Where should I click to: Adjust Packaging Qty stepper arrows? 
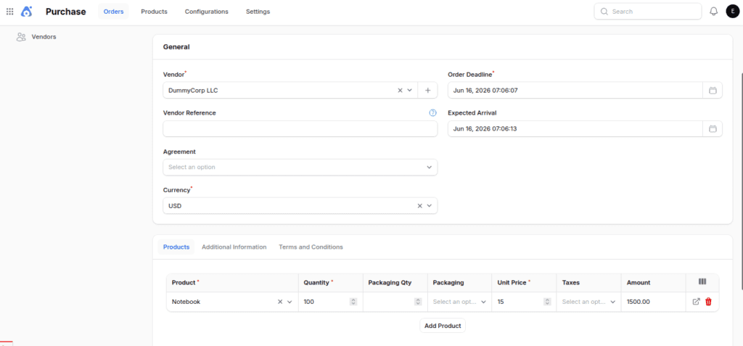(417, 302)
